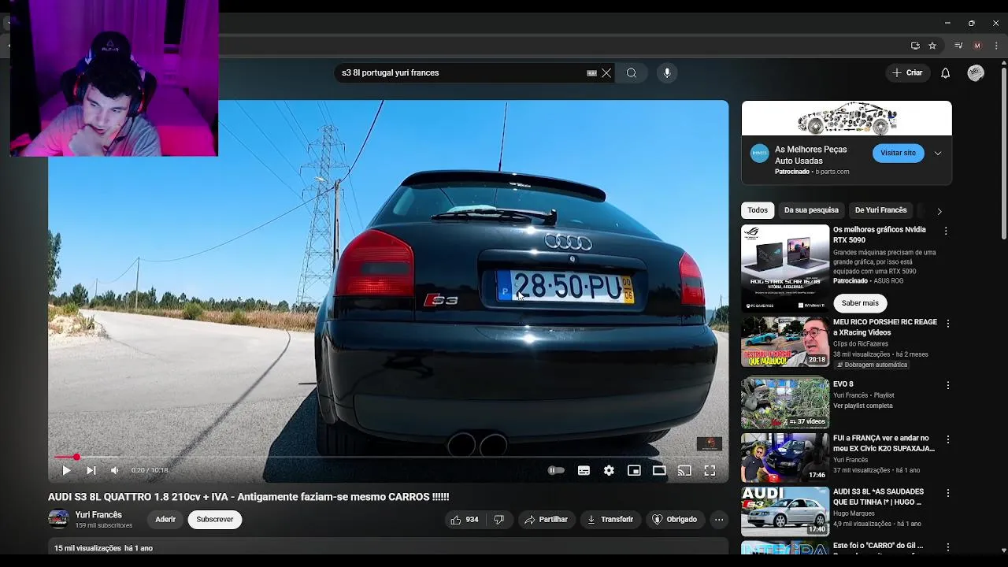Select the De Yuri Francês filter chip
The image size is (1008, 567).
[x=881, y=210]
